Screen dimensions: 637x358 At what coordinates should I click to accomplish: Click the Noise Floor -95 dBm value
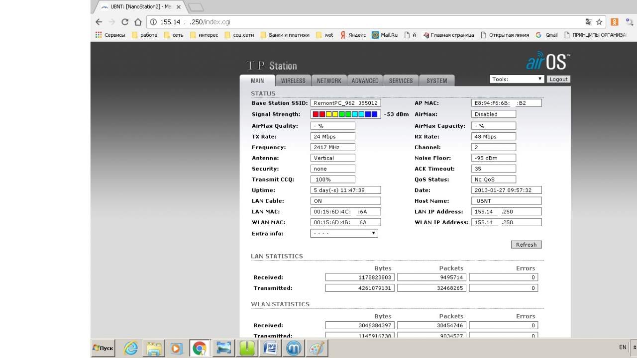(493, 158)
